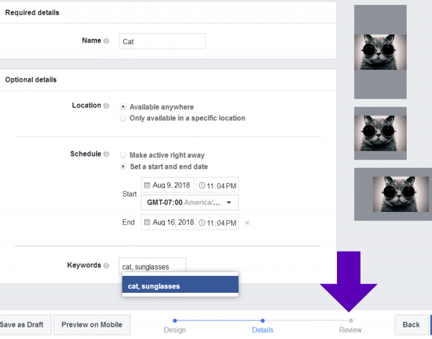Click the info icon next to Name
The width and height of the screenshot is (432, 339).
point(106,41)
